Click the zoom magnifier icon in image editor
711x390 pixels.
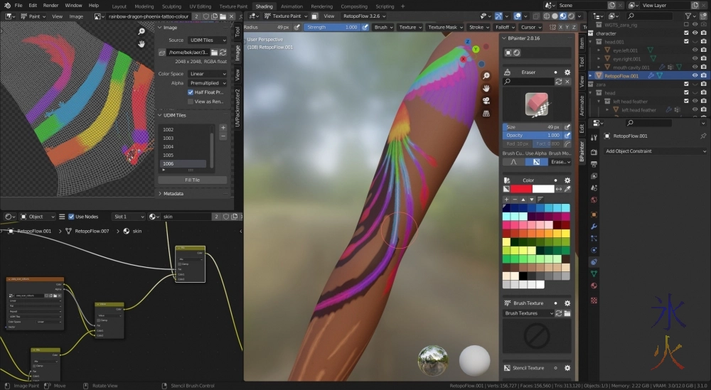point(142,31)
